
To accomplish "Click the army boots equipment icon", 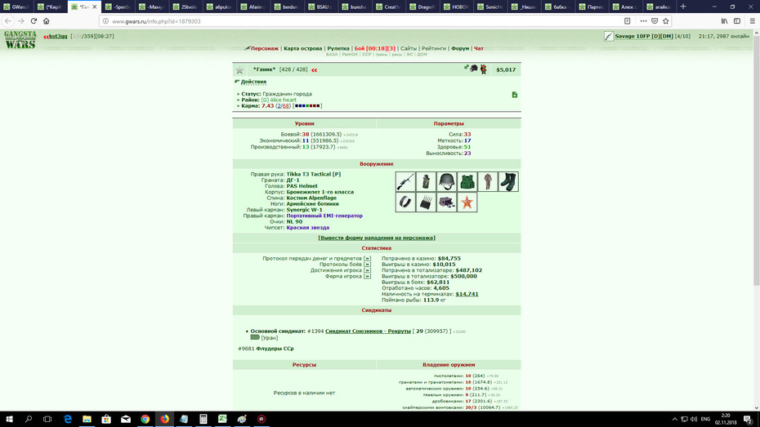I will tap(508, 181).
